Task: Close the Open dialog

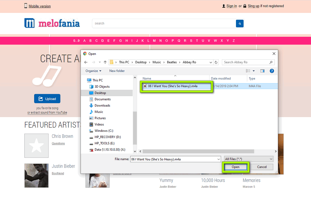Action: (x=274, y=54)
